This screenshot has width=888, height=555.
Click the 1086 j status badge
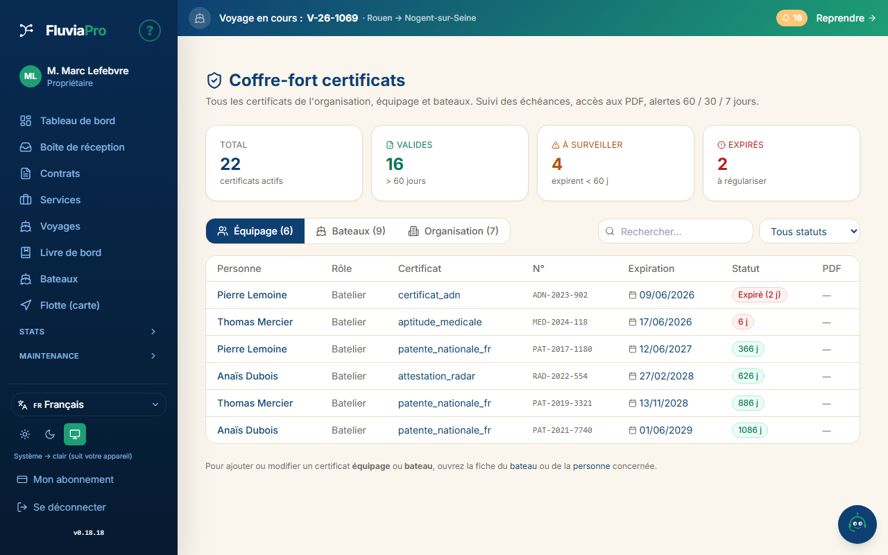point(750,430)
